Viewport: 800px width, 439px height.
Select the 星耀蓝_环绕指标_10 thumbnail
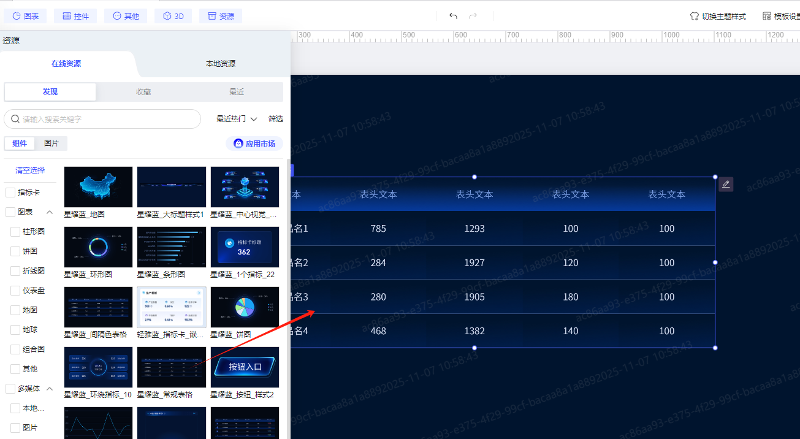(x=98, y=367)
